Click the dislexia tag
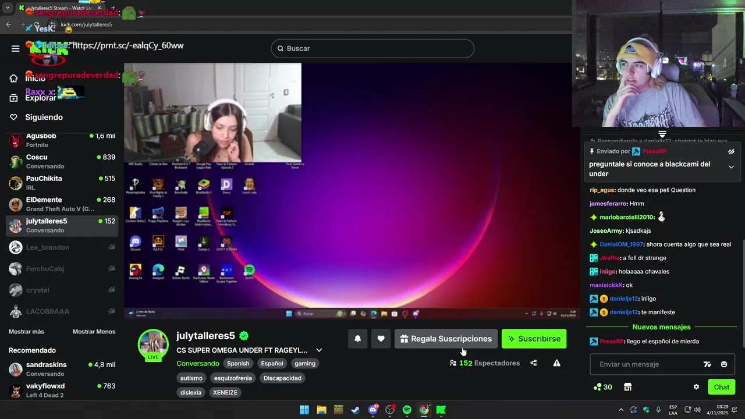 (x=191, y=393)
